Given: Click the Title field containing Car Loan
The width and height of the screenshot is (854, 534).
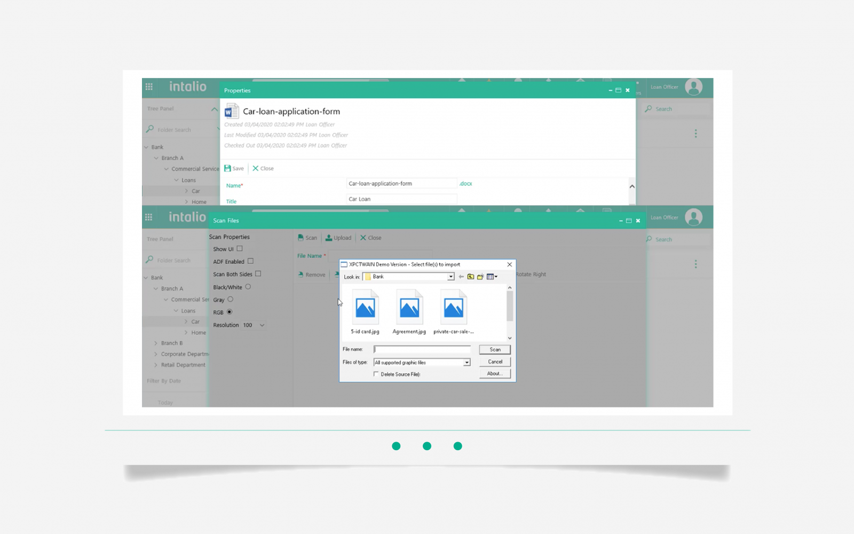Looking at the screenshot, I should 401,199.
